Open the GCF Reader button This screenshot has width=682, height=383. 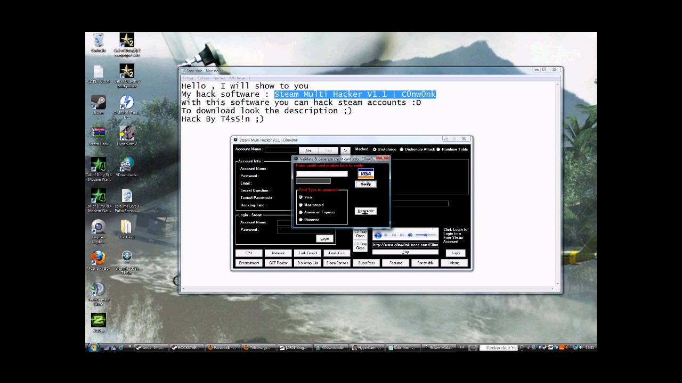(278, 263)
